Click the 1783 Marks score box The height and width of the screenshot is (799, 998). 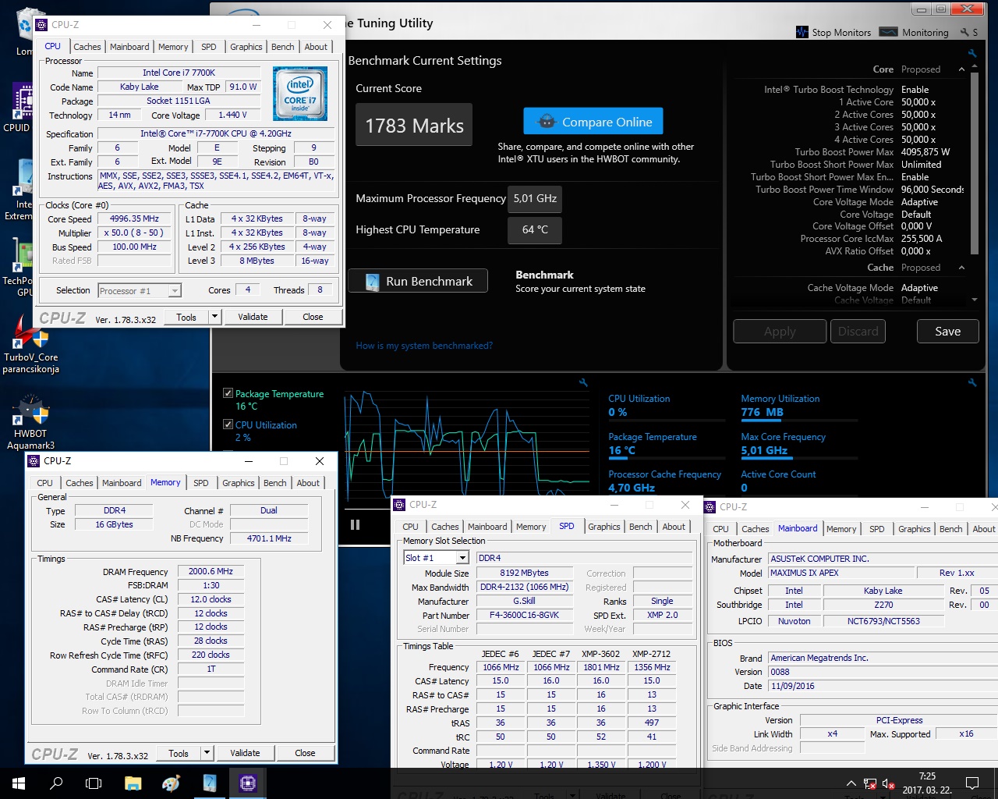[x=414, y=125]
